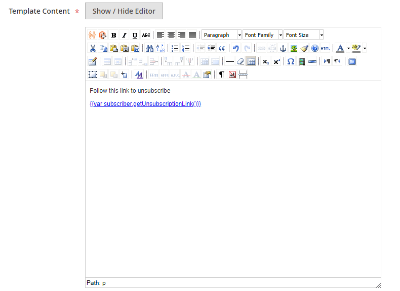Toggle absolute positioning

pos(124,75)
